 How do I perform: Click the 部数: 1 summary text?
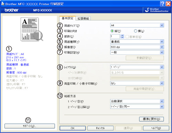click(x=11, y=68)
